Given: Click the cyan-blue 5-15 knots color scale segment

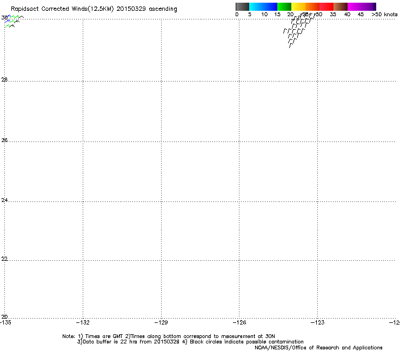Looking at the screenshot, I should point(263,6).
